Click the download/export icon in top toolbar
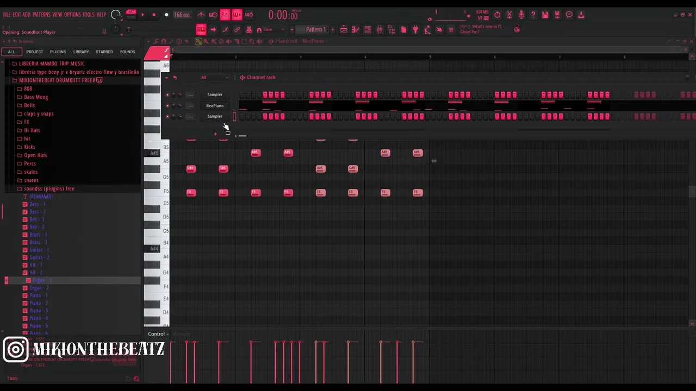 click(x=581, y=15)
